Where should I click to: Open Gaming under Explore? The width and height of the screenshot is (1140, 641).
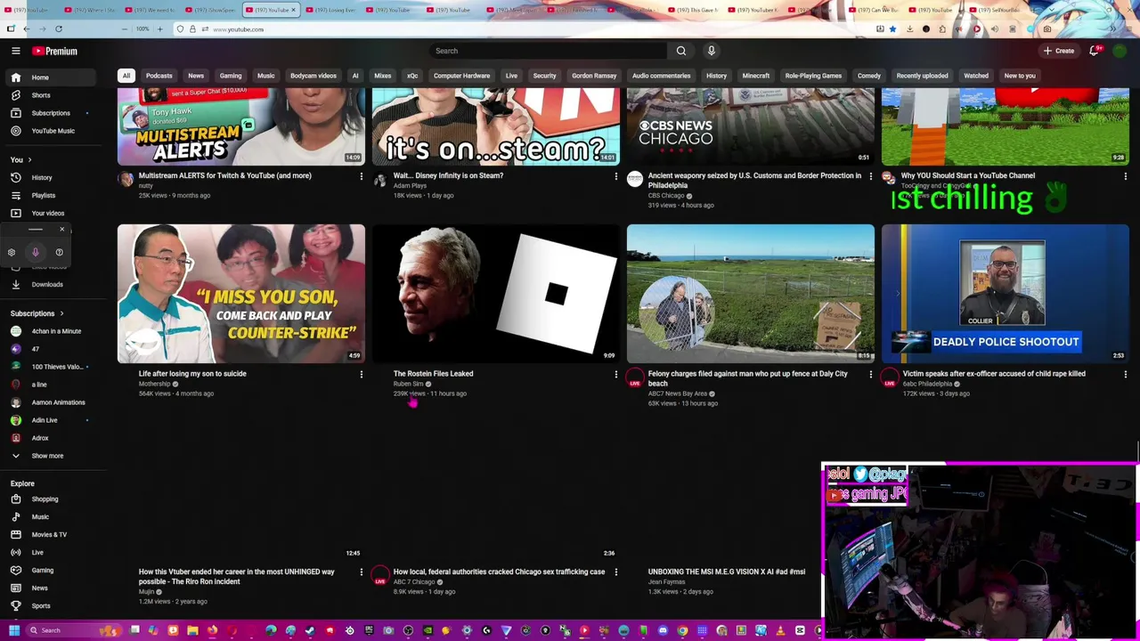tap(50, 570)
